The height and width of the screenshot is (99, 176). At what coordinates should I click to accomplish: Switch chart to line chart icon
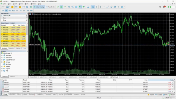click(x=65, y=7)
